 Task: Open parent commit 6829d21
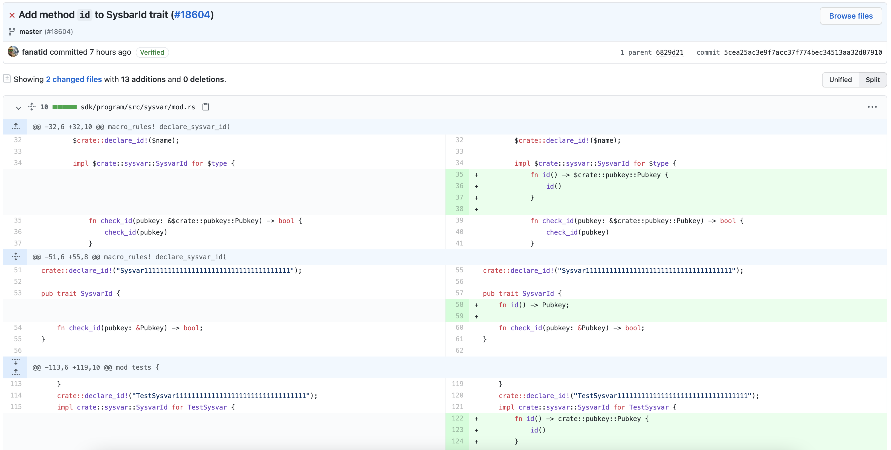pos(669,52)
